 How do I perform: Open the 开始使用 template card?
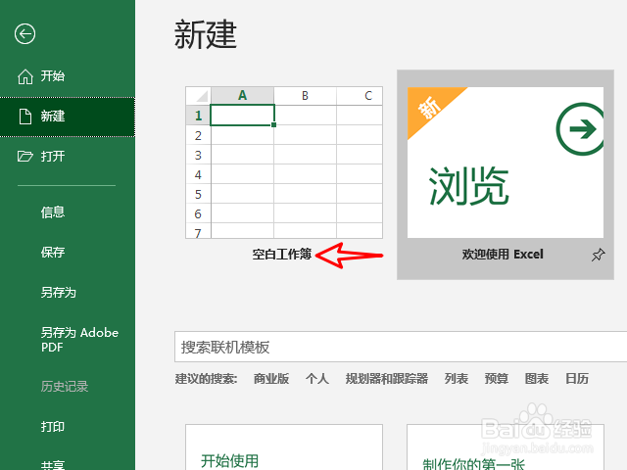point(284,447)
